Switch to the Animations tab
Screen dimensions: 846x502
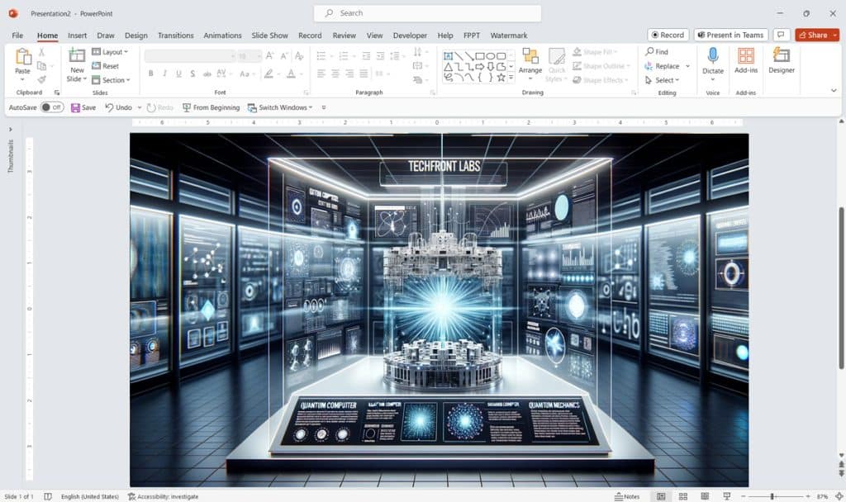pos(222,36)
